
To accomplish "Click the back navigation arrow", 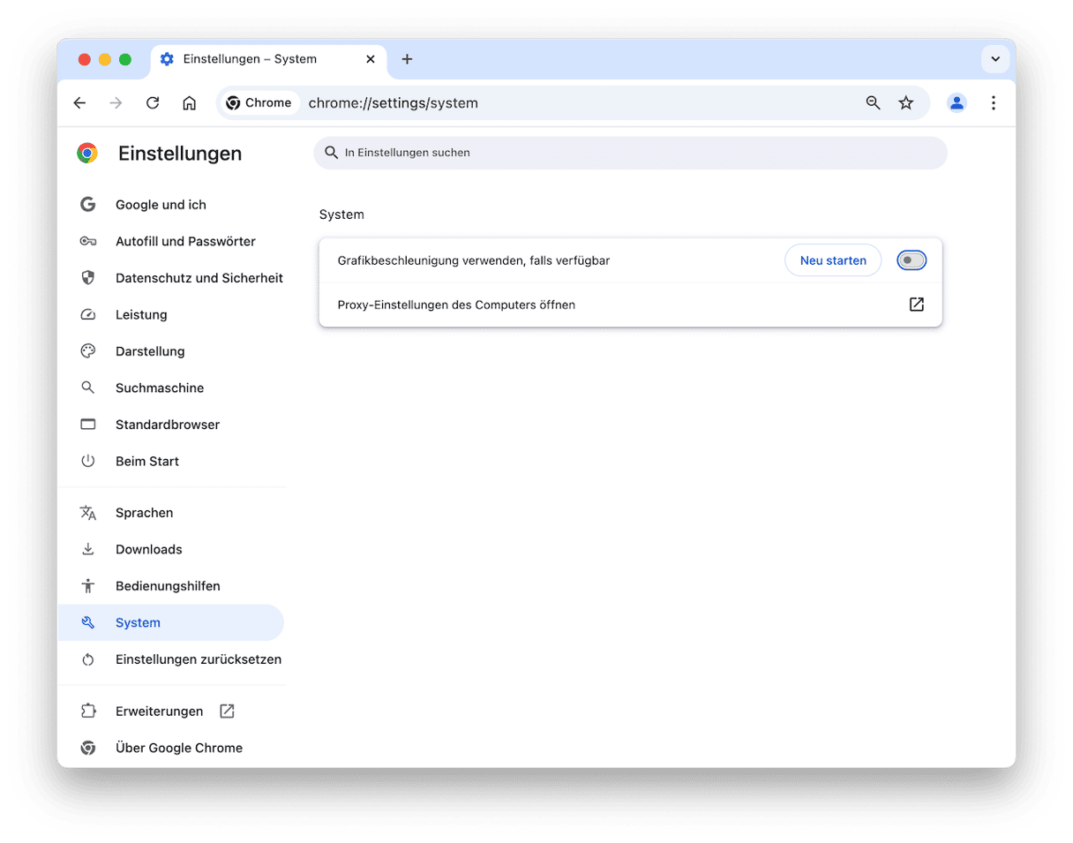I will (x=79, y=103).
